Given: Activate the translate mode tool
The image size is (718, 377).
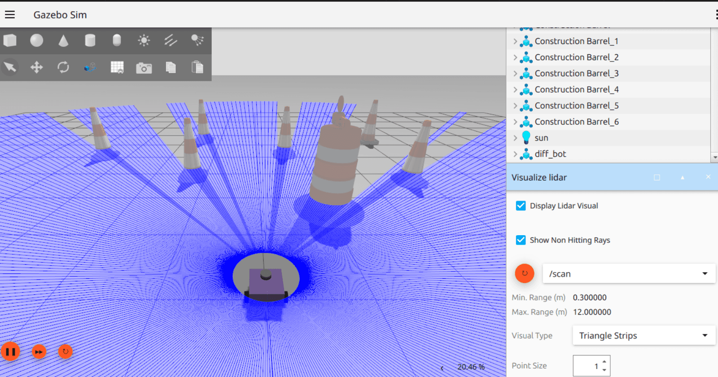Looking at the screenshot, I should pyautogui.click(x=36, y=67).
